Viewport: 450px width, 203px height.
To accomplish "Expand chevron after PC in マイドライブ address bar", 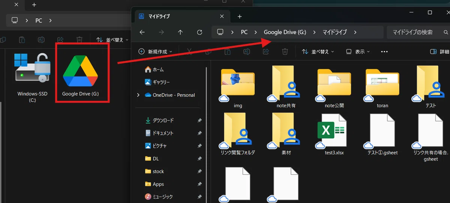I will click(x=255, y=32).
